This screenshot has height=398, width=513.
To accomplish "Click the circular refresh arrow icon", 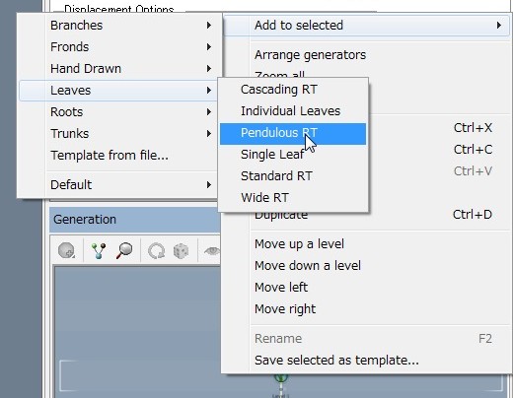I will pos(156,251).
